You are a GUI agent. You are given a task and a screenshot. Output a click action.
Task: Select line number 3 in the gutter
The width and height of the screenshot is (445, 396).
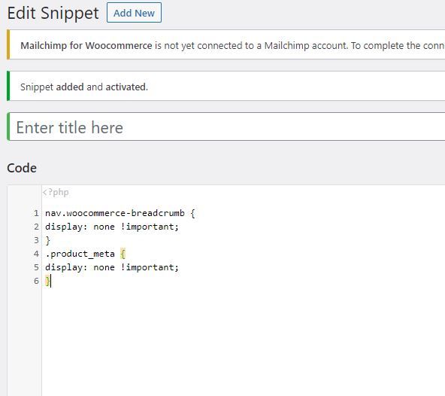pos(36,240)
